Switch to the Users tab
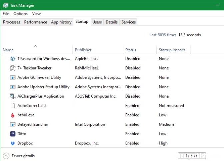Viewport: 224px width, 161px height. [x=97, y=22]
